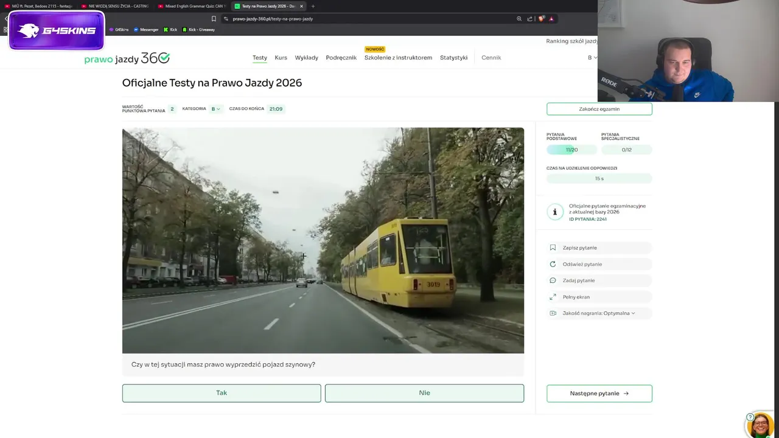Open the support chat avatar widget
This screenshot has height=438, width=779.
[760, 425]
